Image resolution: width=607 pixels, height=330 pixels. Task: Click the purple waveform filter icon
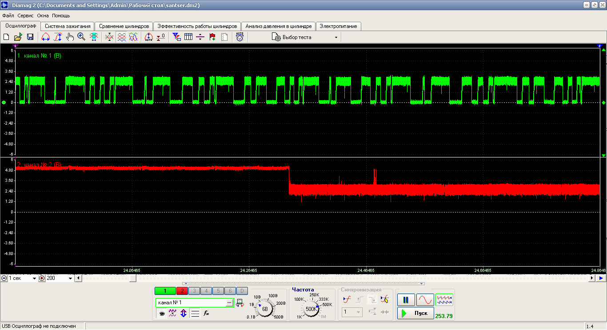173,313
